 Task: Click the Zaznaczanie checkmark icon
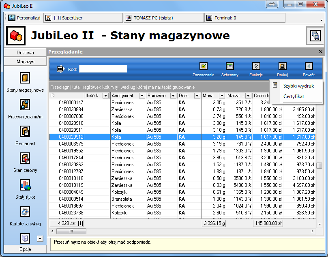pos(203,66)
